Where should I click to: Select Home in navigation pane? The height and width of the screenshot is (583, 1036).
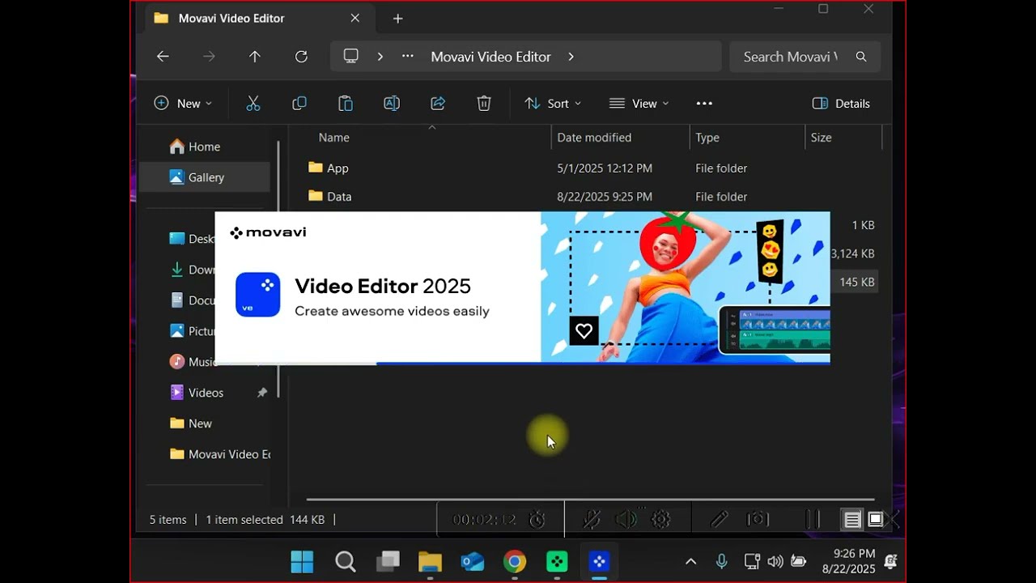[x=204, y=147]
